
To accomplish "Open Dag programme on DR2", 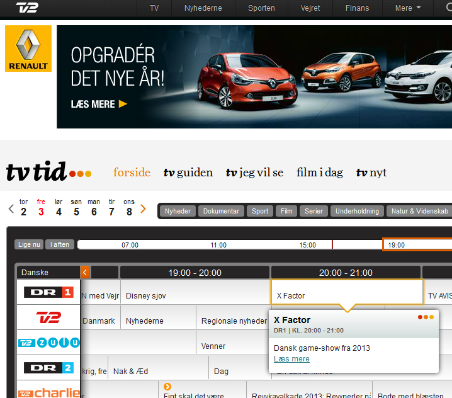I will (x=239, y=368).
